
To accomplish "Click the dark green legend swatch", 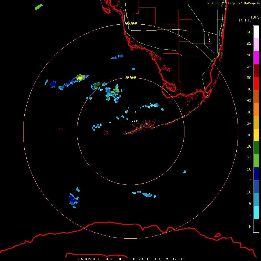I will [256, 148].
